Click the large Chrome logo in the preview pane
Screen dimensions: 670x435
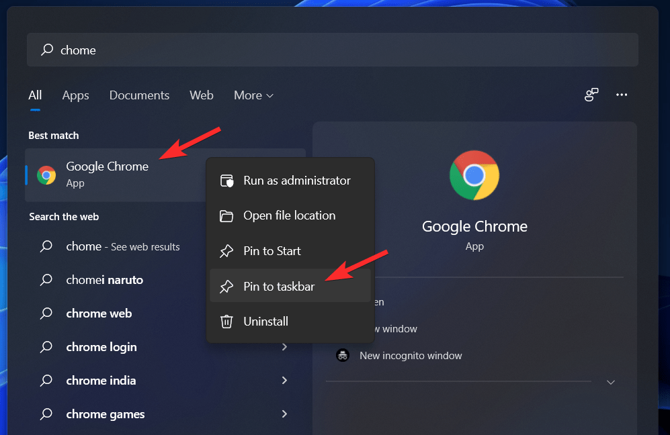474,175
